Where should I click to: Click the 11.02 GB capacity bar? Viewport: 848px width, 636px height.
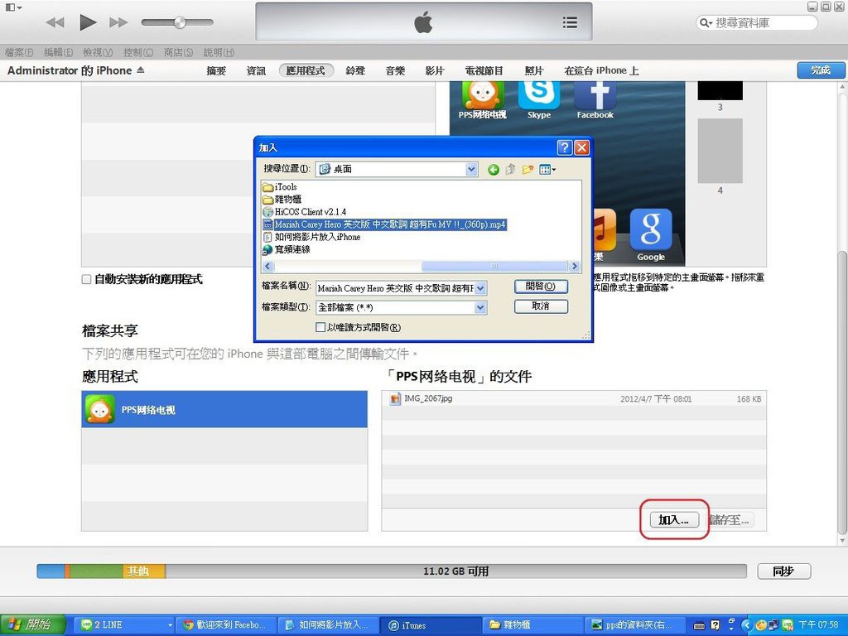[x=392, y=571]
